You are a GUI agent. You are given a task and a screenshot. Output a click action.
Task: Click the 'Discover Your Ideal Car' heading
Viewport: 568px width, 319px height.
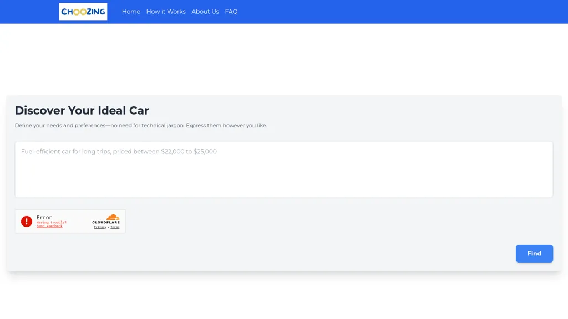(82, 110)
